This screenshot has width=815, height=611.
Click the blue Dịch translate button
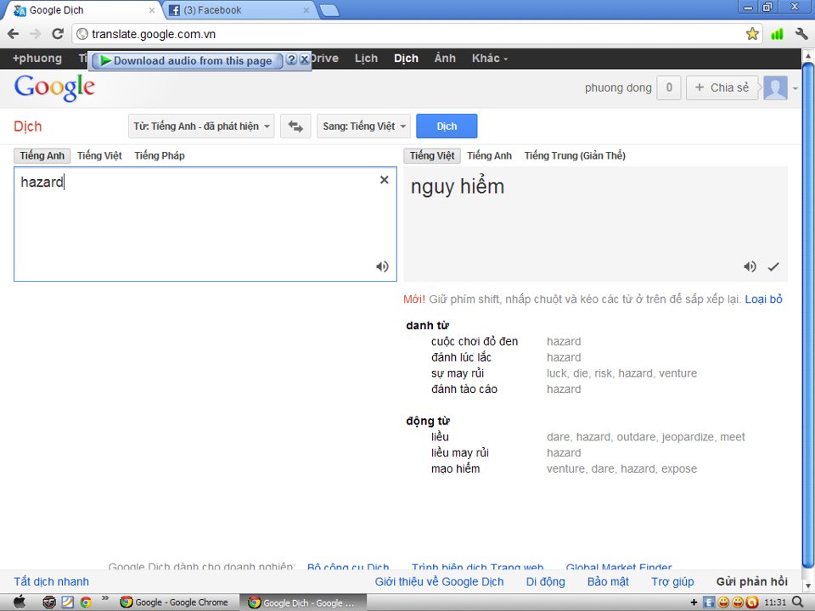pyautogui.click(x=447, y=126)
